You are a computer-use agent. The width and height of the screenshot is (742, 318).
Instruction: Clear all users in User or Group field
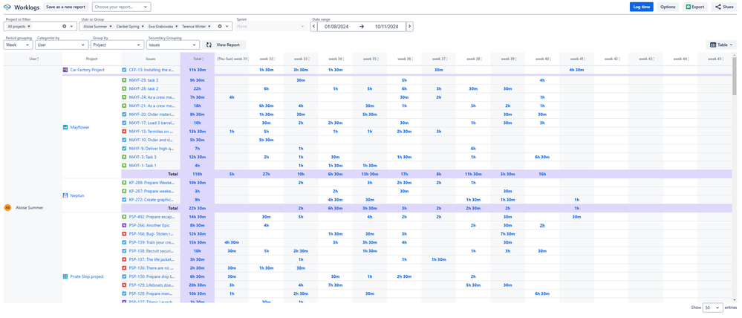(220, 27)
